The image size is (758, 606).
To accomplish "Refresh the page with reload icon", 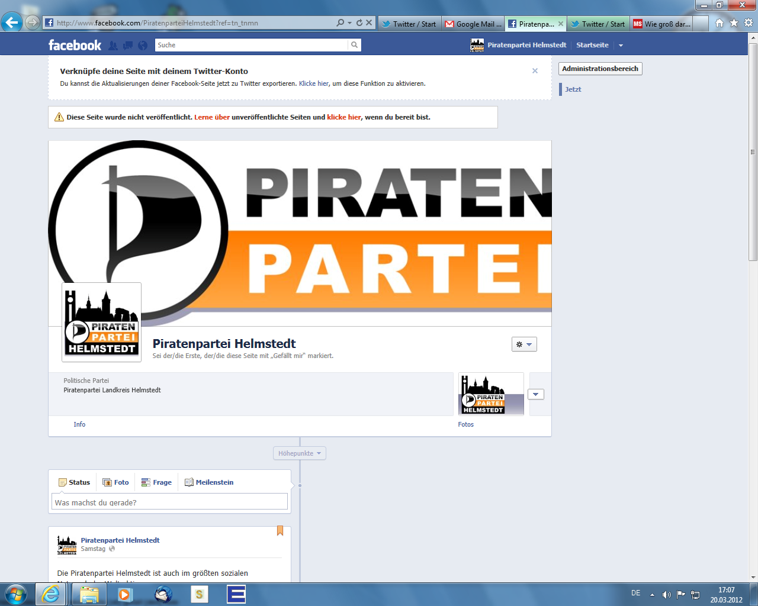I will pyautogui.click(x=359, y=22).
